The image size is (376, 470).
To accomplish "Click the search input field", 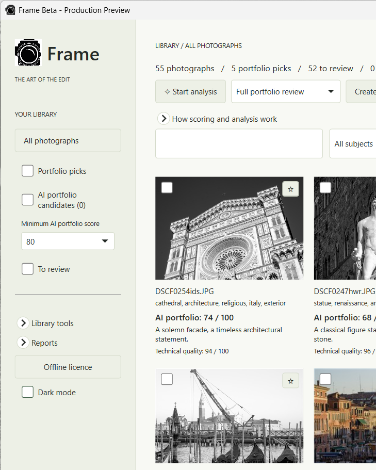I will [239, 143].
